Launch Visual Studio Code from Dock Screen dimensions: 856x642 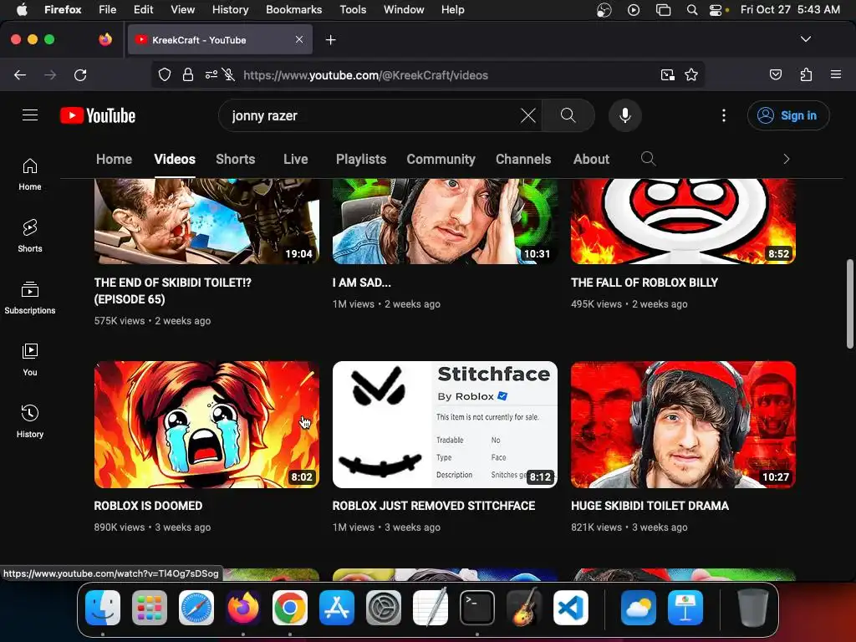pos(570,608)
